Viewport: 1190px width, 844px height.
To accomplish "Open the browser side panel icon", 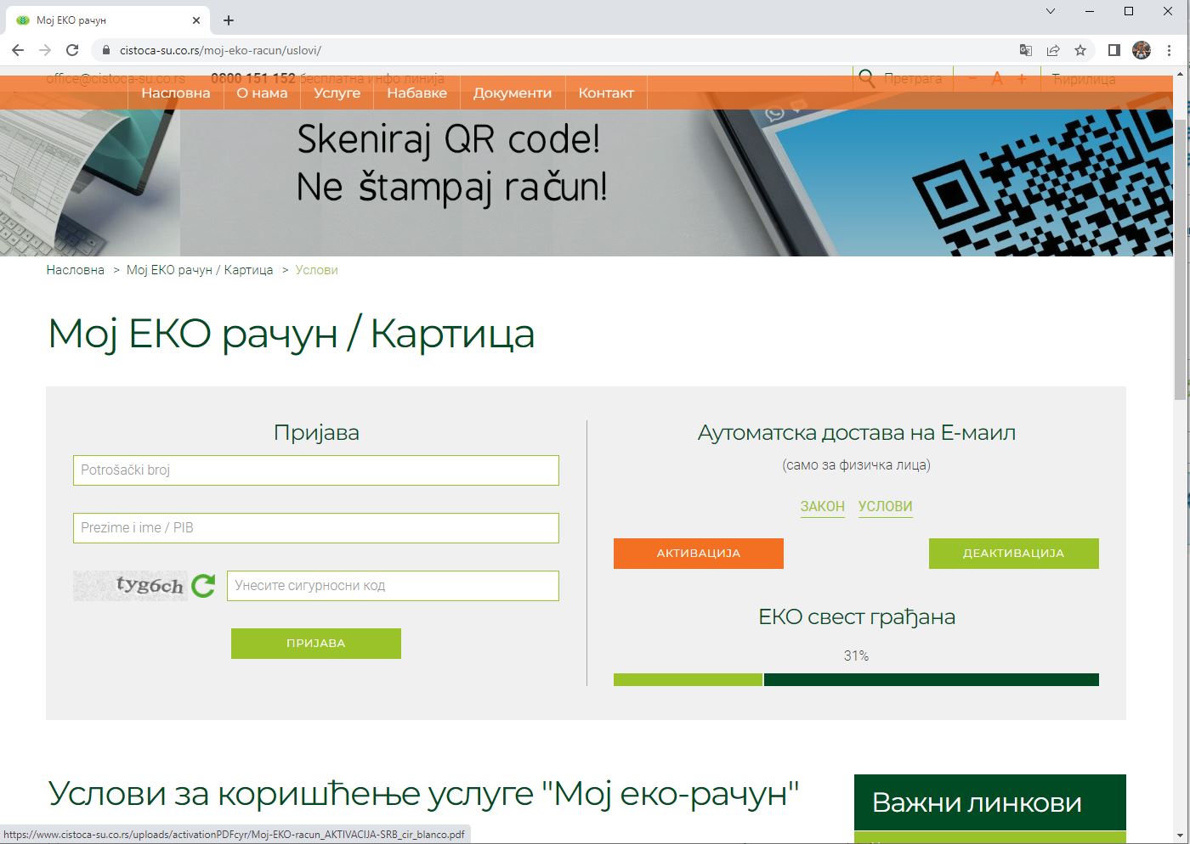I will [x=1113, y=50].
